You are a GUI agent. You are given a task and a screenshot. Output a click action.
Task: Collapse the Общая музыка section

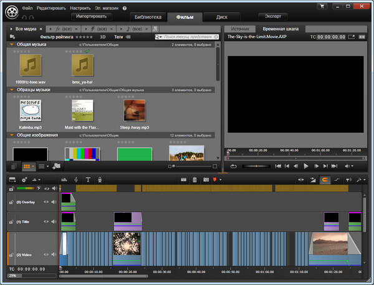12,45
